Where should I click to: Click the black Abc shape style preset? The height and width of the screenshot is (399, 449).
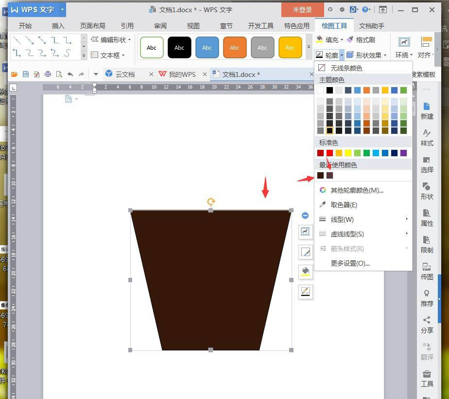point(179,48)
